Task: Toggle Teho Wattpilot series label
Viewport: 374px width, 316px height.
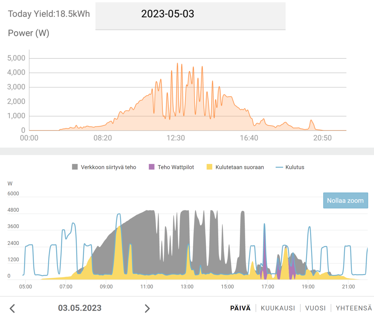Action: point(176,167)
